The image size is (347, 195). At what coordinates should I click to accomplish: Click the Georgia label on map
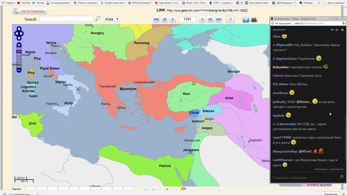click(234, 71)
